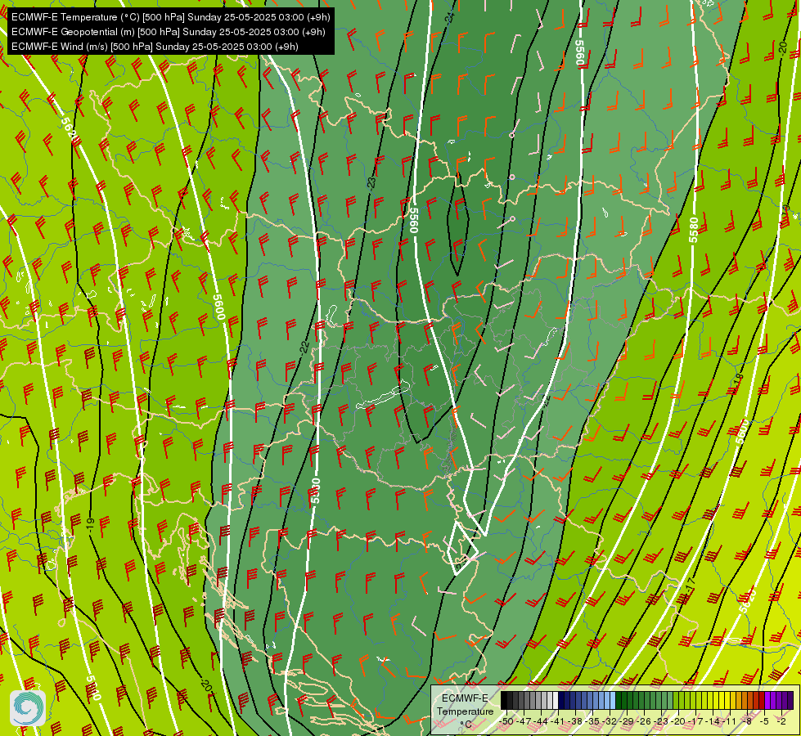Click the -44 tick label on the temperature scale
Viewport: 801px width, 736px height.
tap(541, 721)
